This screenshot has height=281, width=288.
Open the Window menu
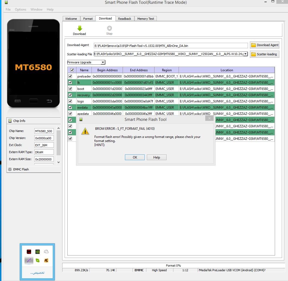point(36,9)
